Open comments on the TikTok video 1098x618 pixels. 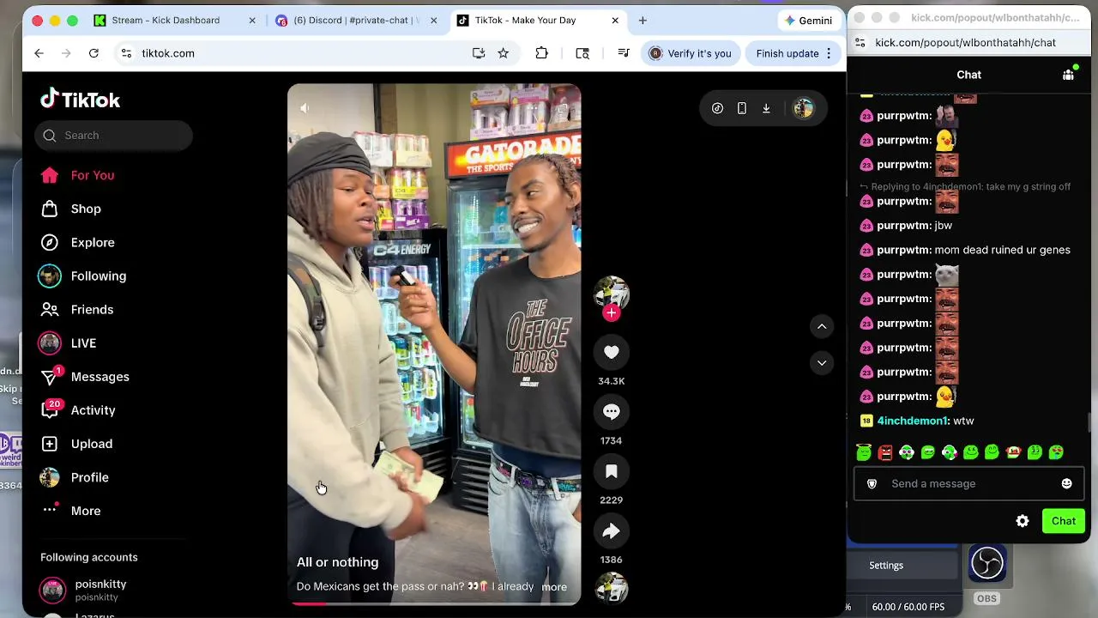611,412
